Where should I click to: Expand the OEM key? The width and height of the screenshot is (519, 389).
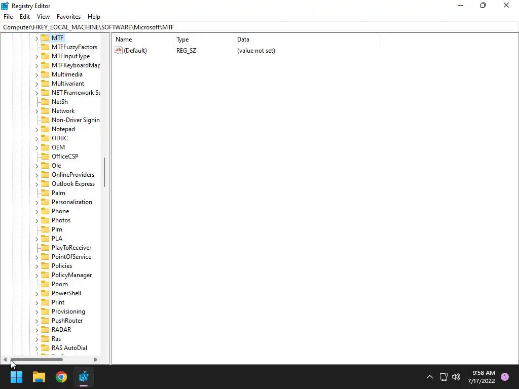coord(36,148)
